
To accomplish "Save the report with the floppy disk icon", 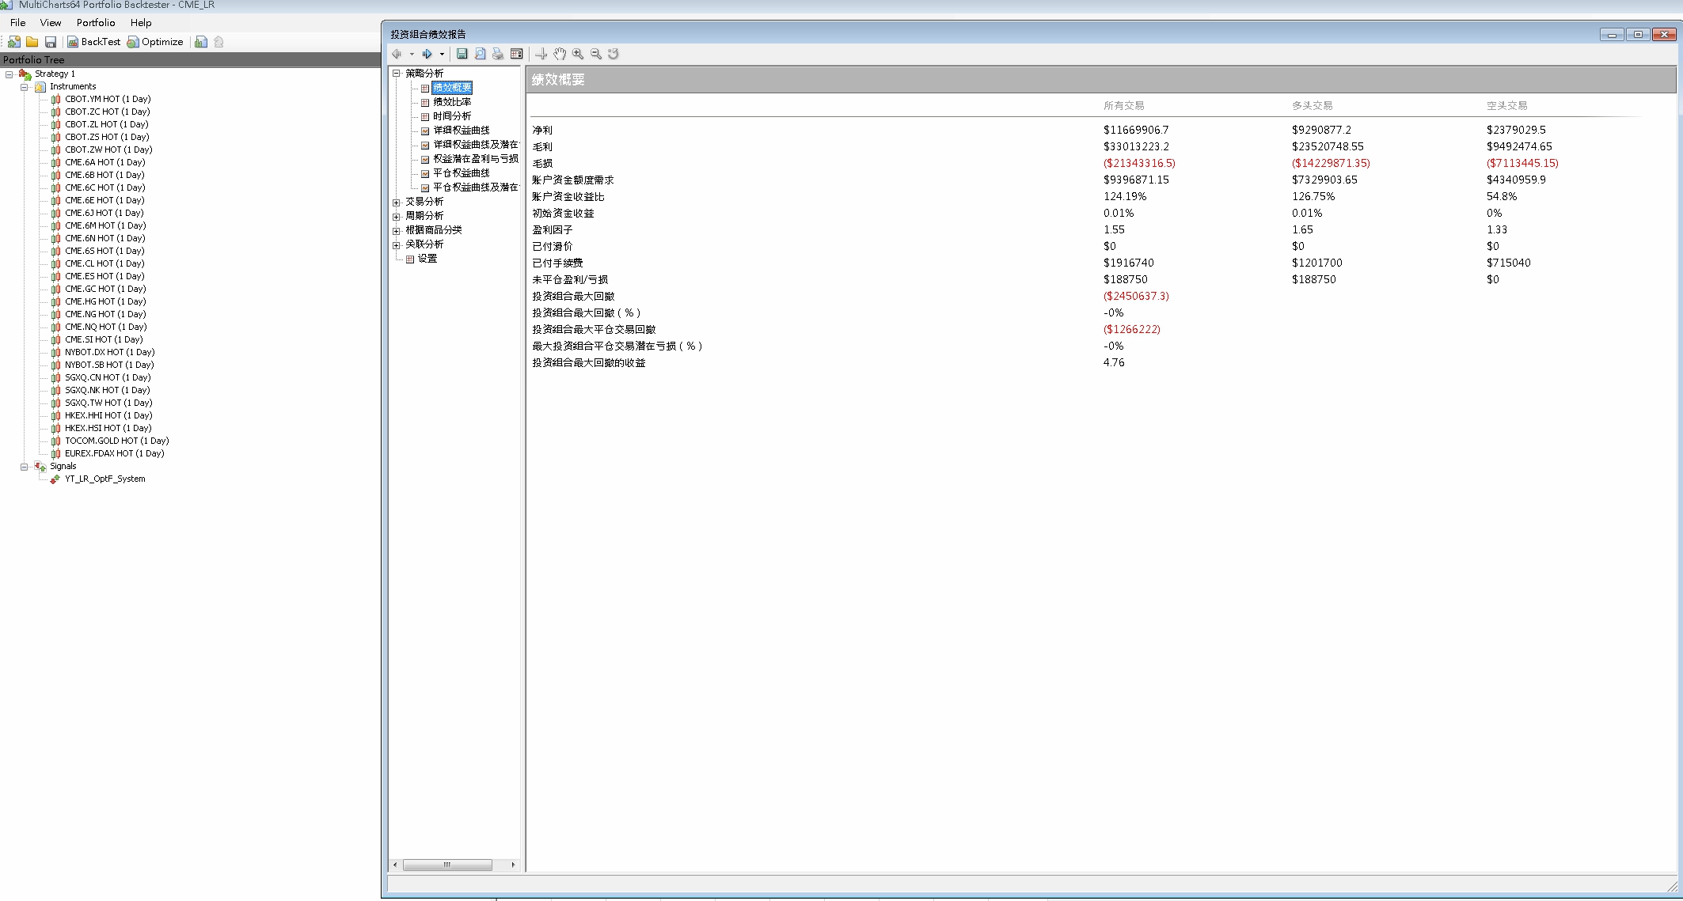I will click(462, 54).
